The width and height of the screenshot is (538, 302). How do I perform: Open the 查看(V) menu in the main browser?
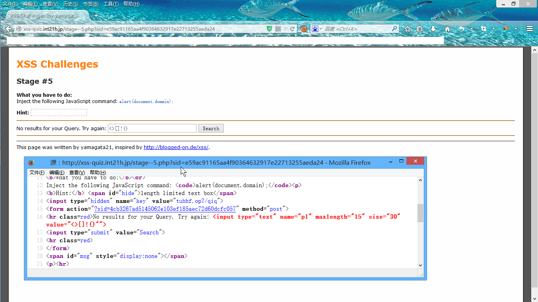[50, 4]
